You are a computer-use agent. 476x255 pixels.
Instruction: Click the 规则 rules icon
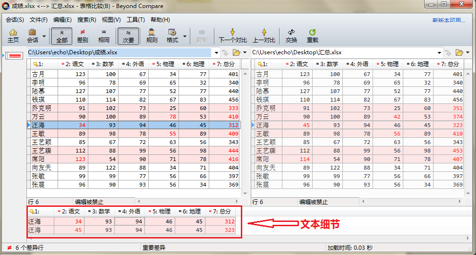click(x=152, y=36)
